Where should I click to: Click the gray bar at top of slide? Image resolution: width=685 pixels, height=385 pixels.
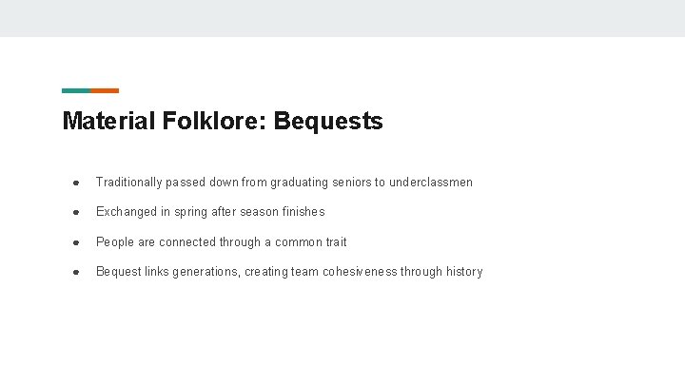(x=342, y=18)
